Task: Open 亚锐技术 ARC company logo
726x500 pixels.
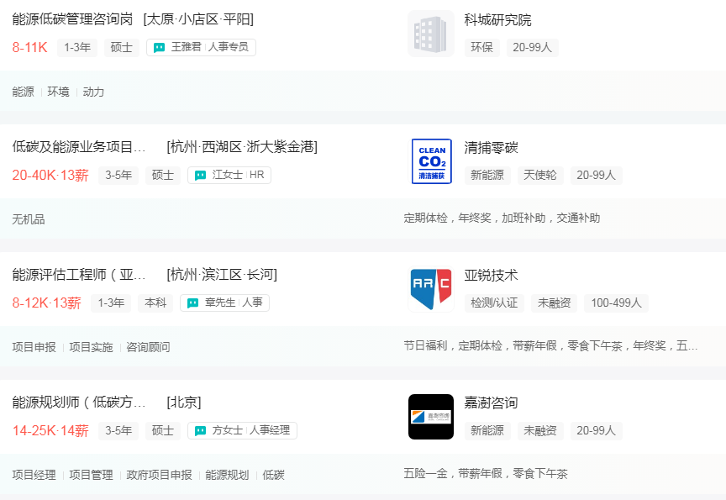Action: coord(430,289)
